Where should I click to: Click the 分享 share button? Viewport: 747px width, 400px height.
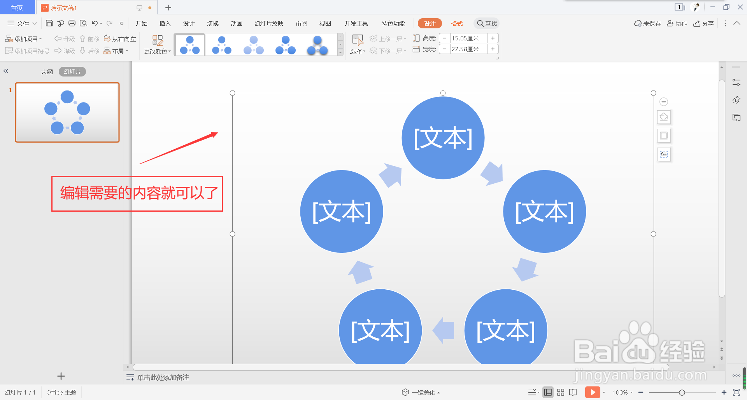[703, 23]
